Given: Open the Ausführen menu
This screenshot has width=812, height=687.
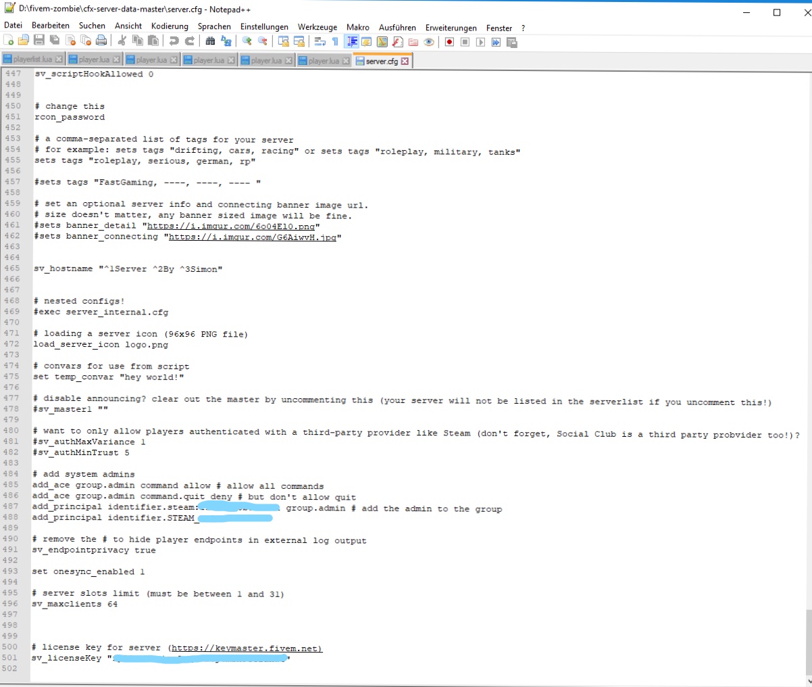Looking at the screenshot, I should 397,26.
